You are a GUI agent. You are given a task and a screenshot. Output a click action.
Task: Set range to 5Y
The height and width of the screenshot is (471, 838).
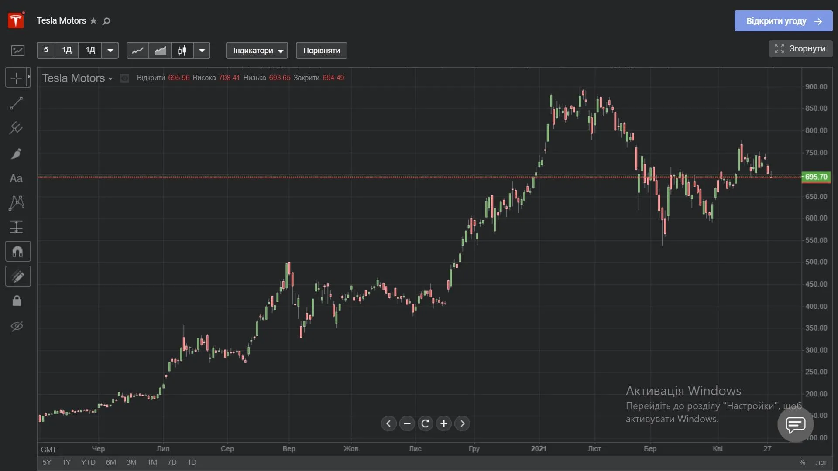coord(47,462)
